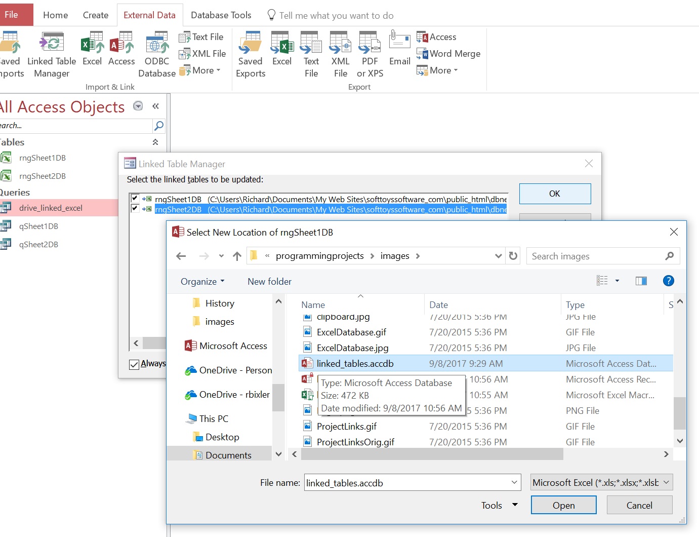Create a New folder

pyautogui.click(x=269, y=282)
